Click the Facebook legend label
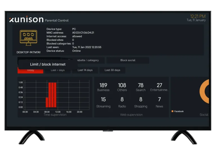The image size is (216, 157). (x=179, y=111)
